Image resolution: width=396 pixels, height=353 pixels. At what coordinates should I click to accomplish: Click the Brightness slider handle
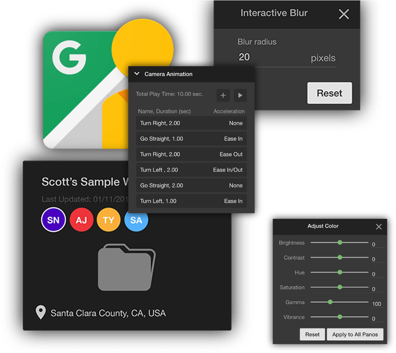click(x=340, y=242)
